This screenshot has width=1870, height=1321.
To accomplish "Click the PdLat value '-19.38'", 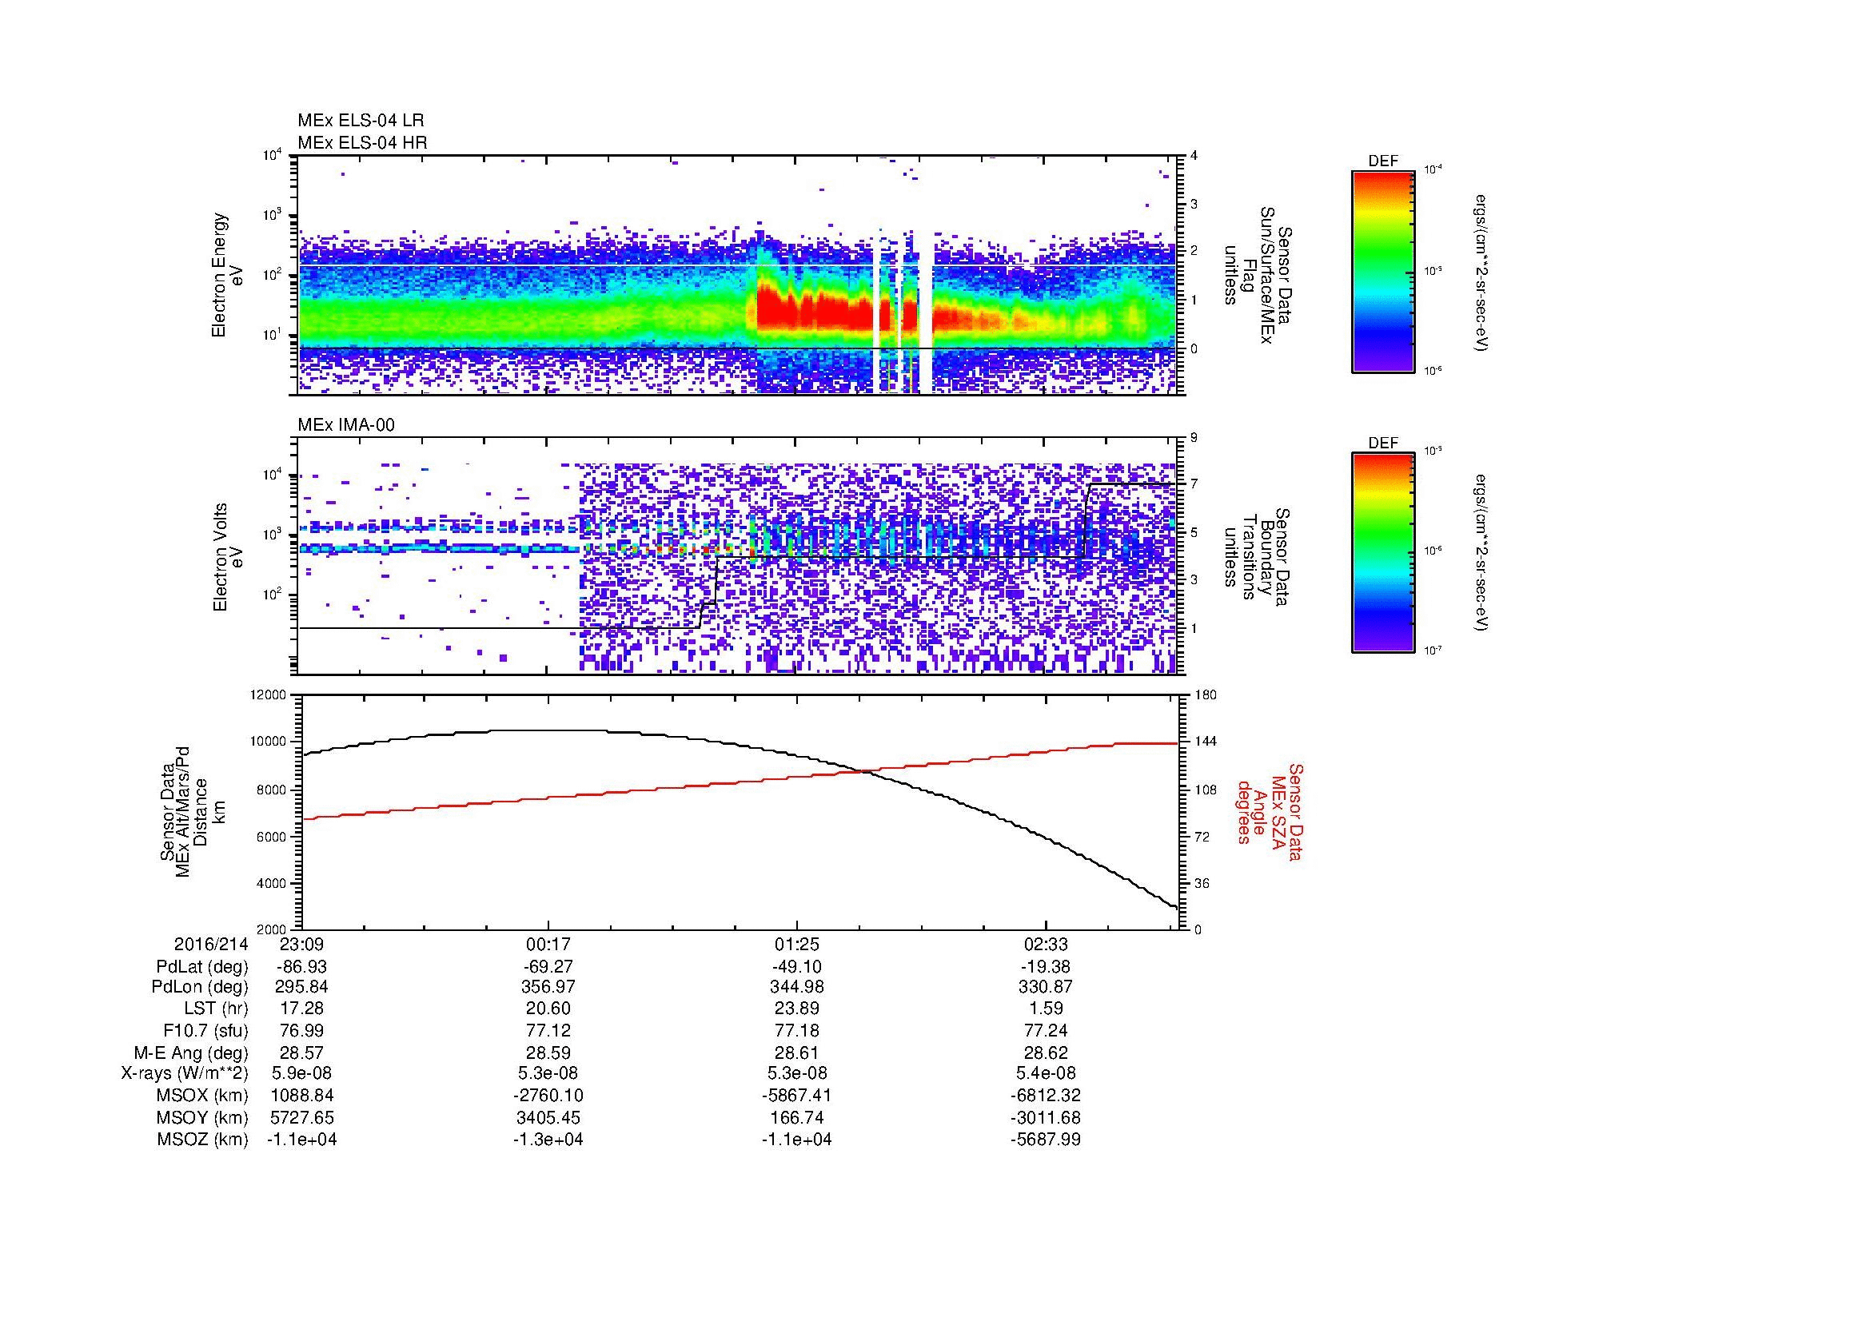I will pos(1046,966).
